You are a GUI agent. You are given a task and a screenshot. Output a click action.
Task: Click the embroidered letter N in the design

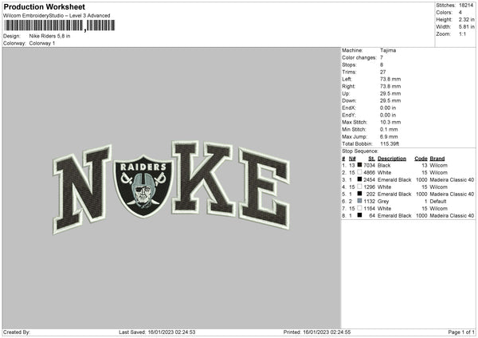coord(82,189)
